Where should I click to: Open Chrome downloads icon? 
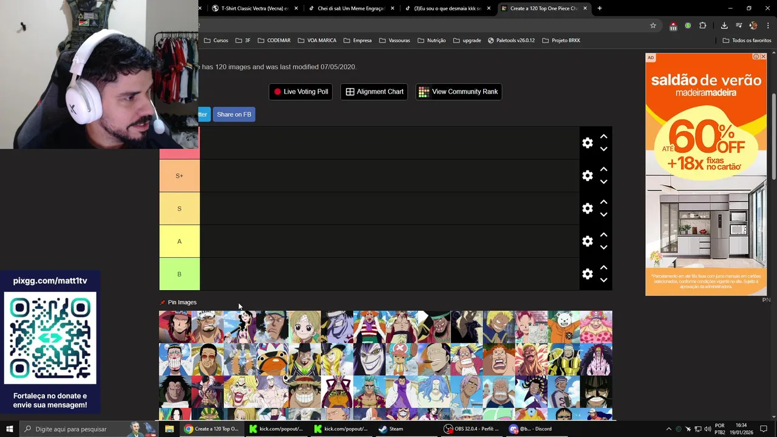tap(724, 25)
